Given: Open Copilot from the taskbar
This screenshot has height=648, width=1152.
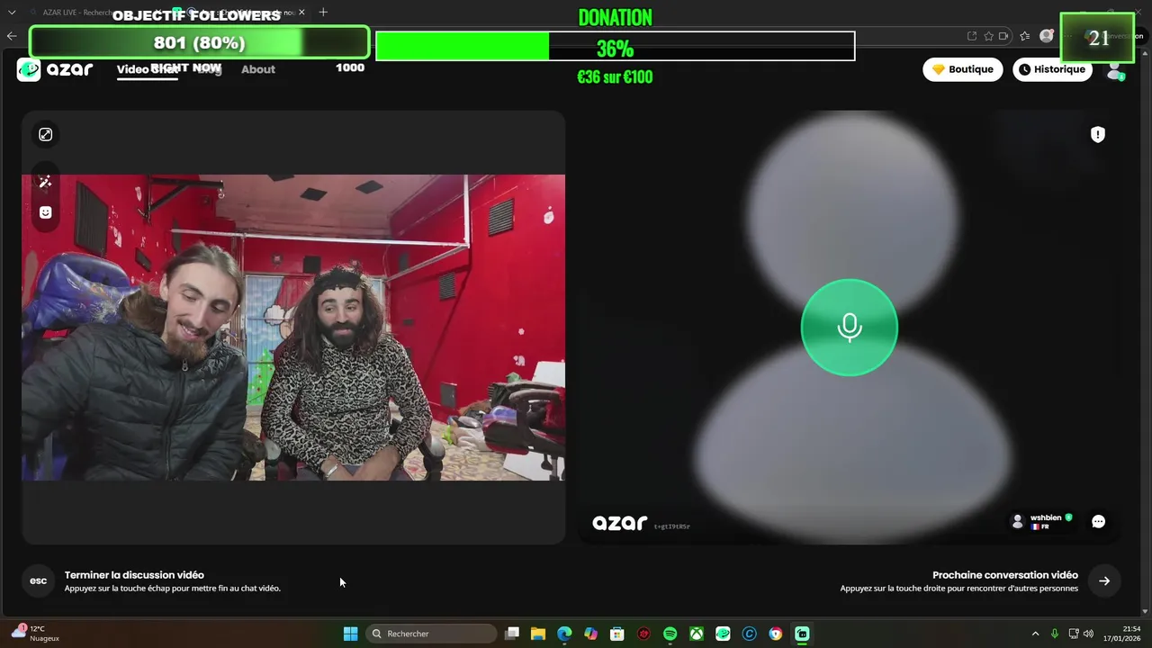Looking at the screenshot, I should click(590, 634).
